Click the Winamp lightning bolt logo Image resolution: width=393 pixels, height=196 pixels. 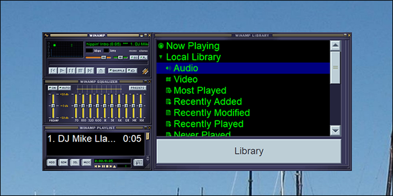click(145, 71)
